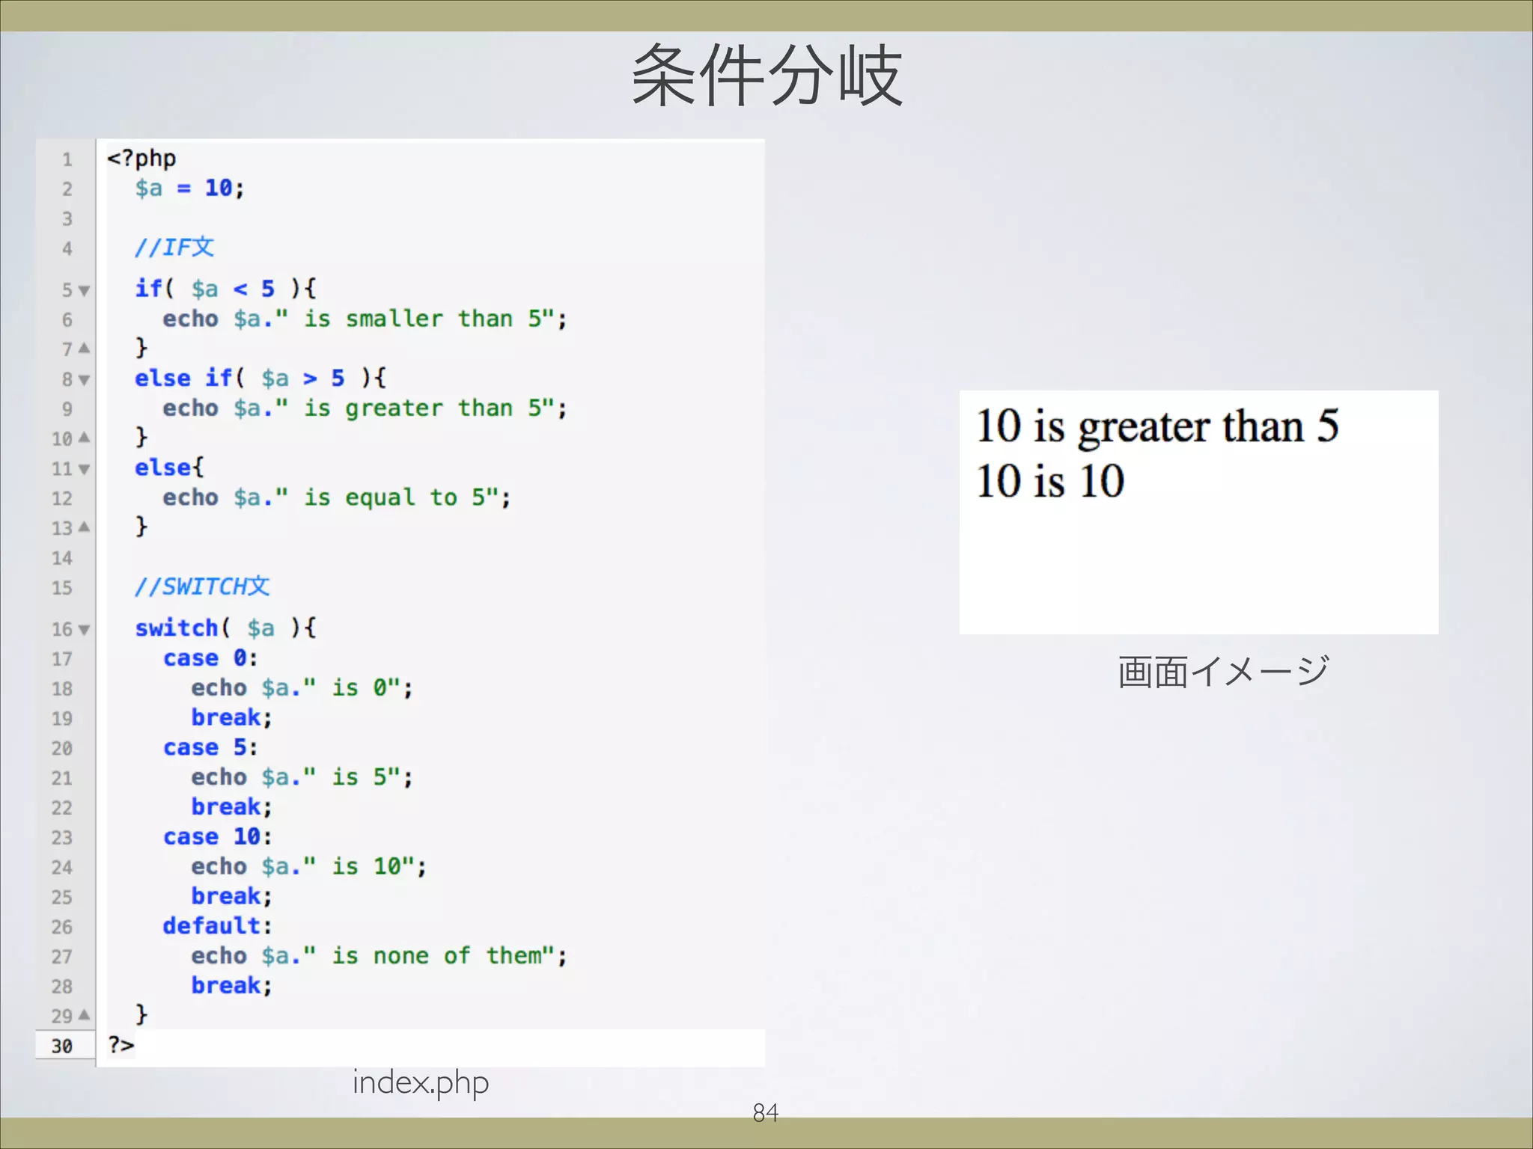Click the 'else if( $a > 5 ){' line

coord(260,378)
